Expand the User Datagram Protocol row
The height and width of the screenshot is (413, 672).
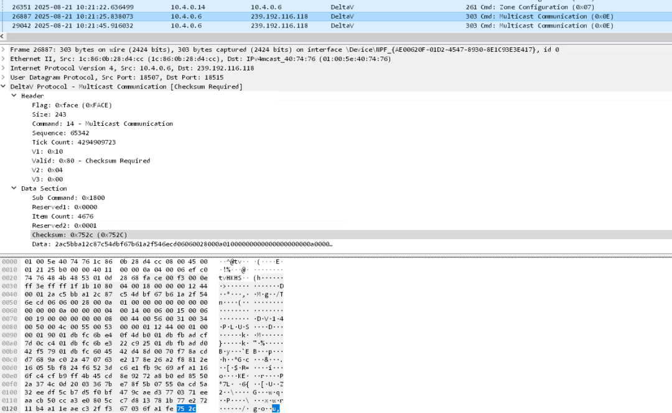click(4, 77)
